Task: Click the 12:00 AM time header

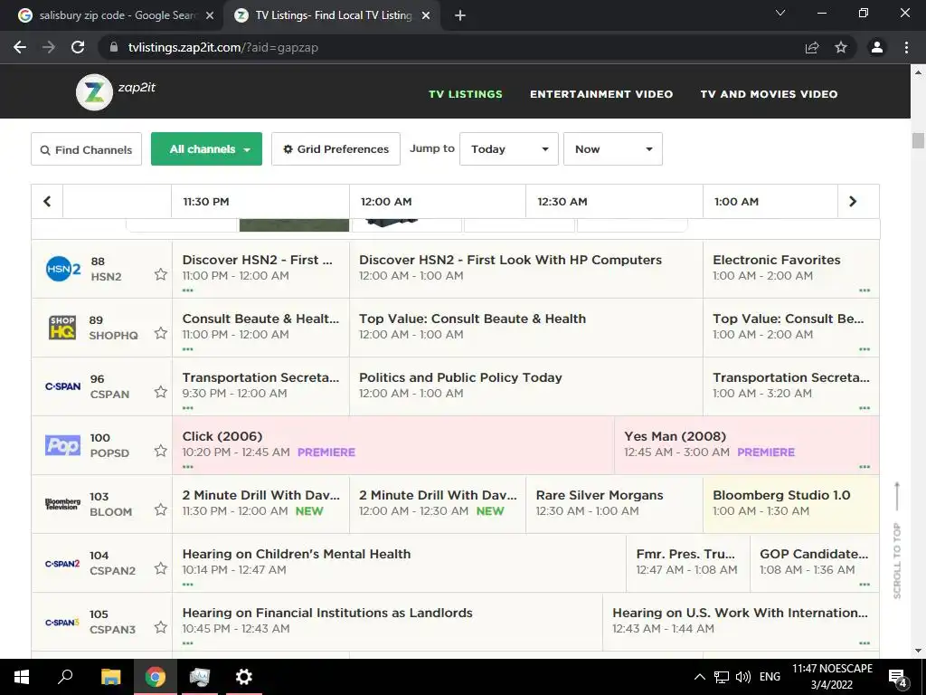Action: pos(386,202)
